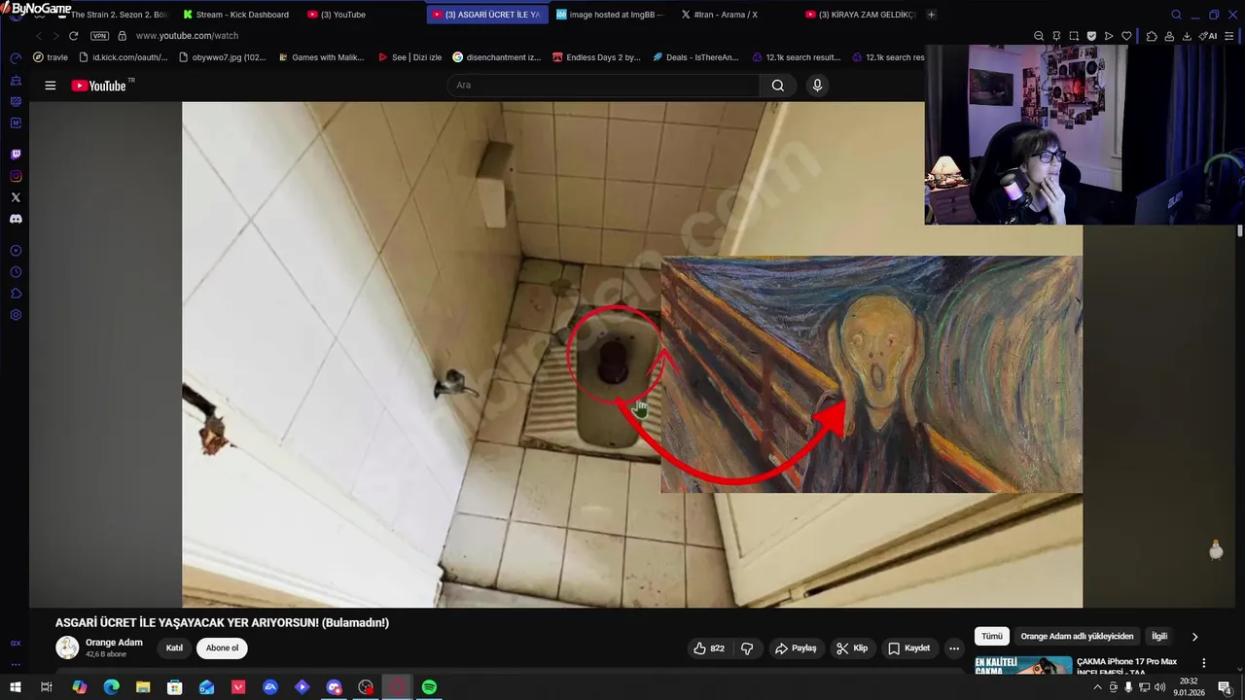The image size is (1245, 700).
Task: Take a snapshot with capture icon
Action: (1074, 36)
